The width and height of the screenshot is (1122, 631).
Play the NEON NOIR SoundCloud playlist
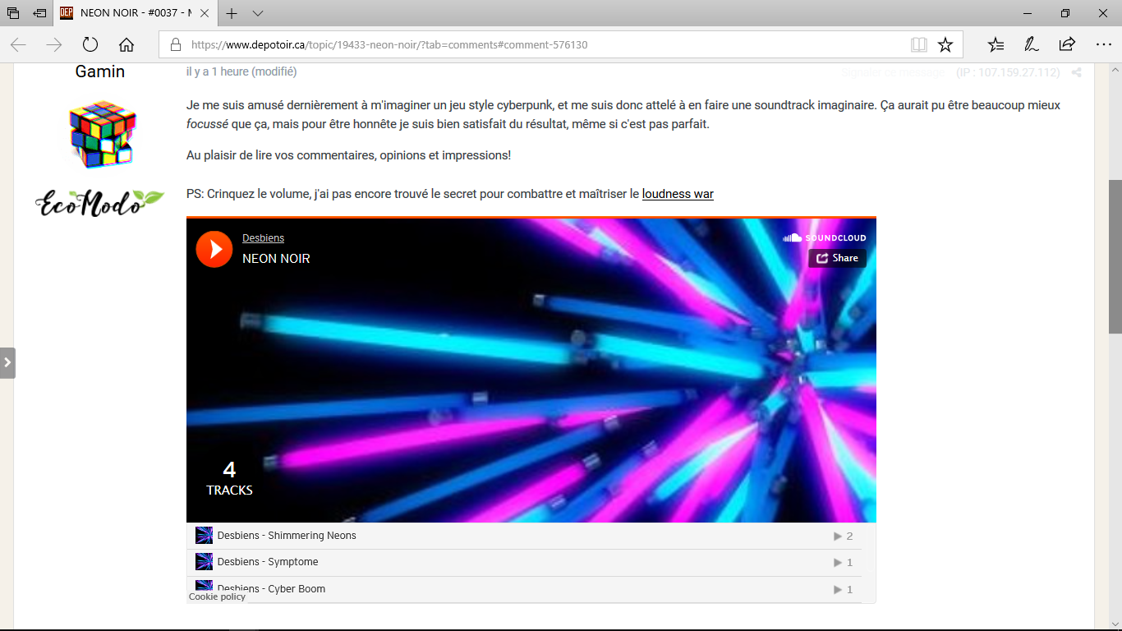(214, 249)
